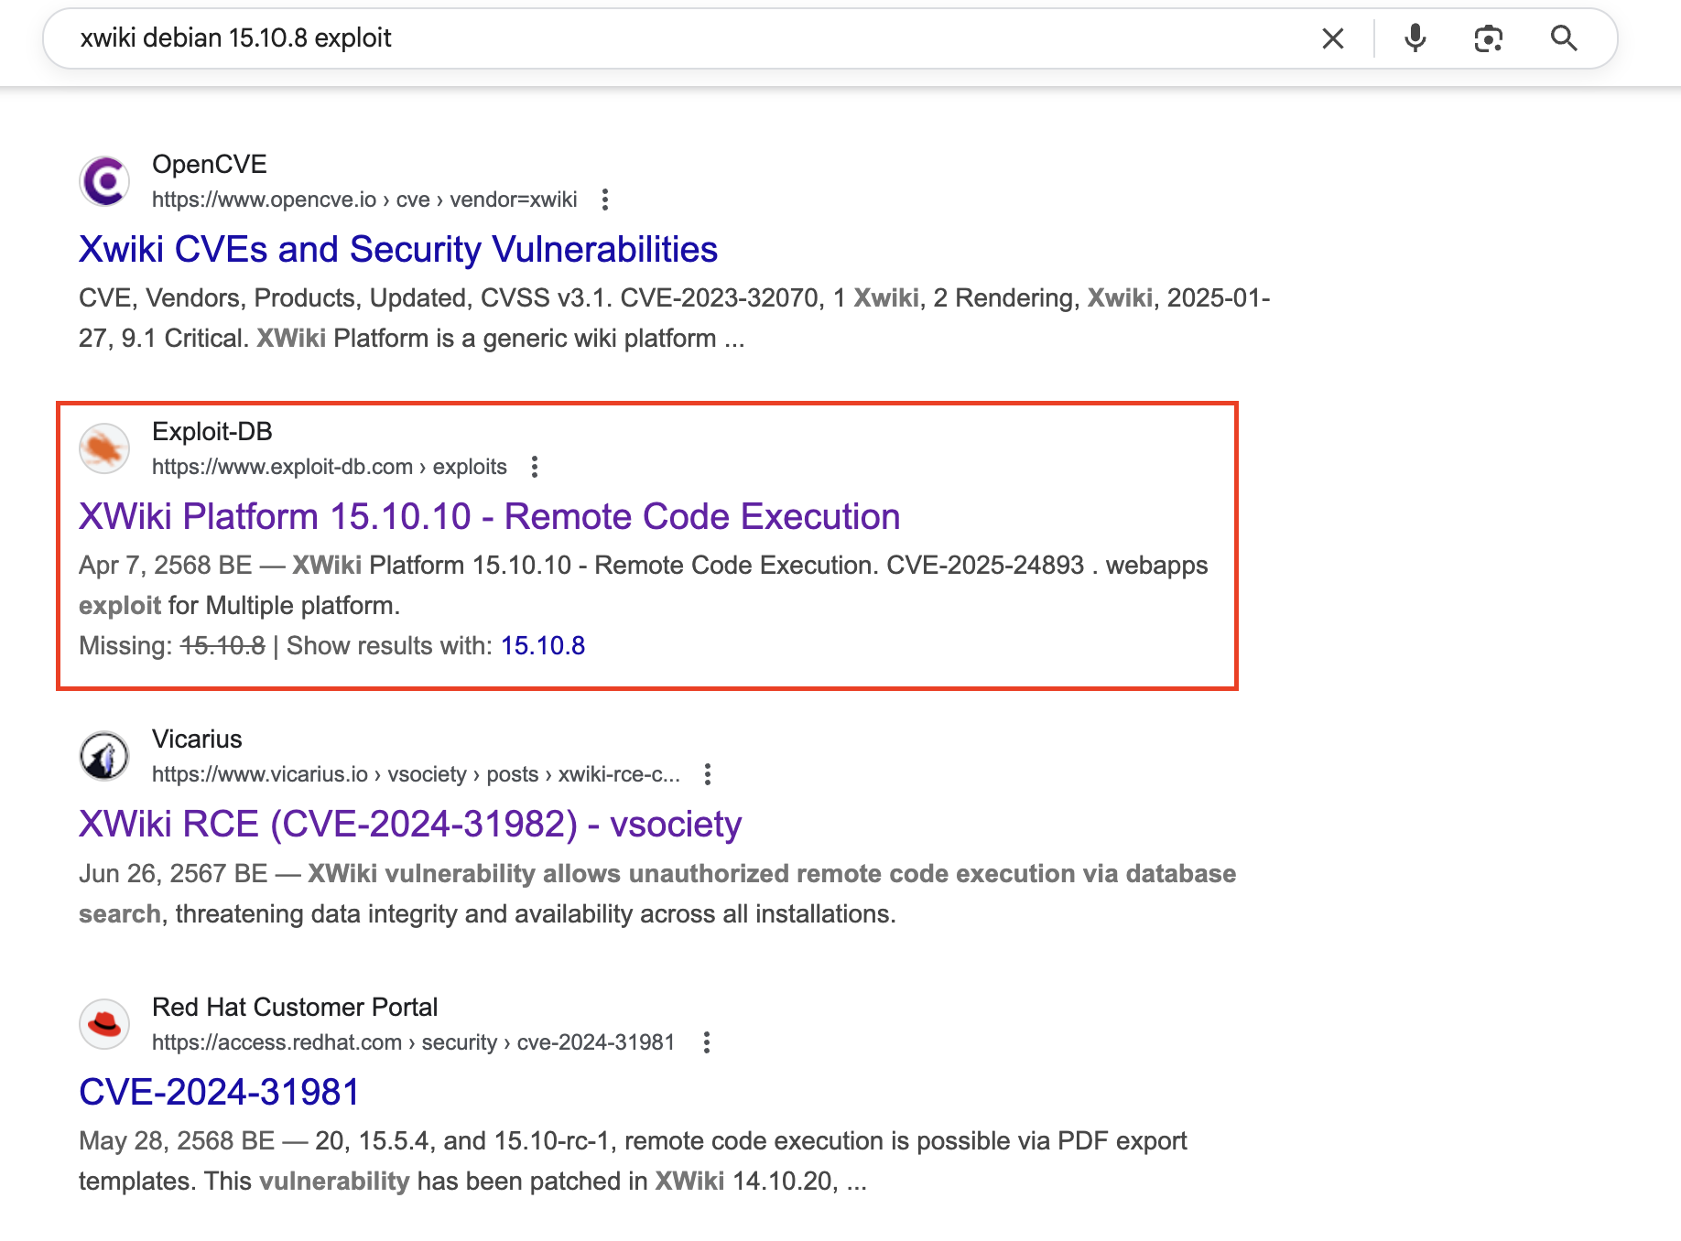Screen dimensions: 1681x1241
Task: Start voice search with microphone icon
Action: tap(1415, 38)
